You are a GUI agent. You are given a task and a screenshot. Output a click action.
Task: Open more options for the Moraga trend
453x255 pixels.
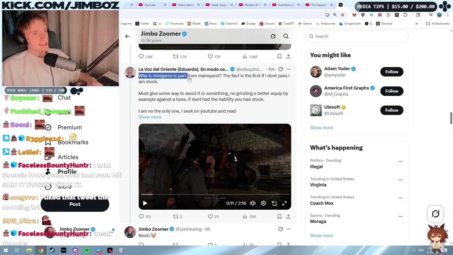coord(400,216)
